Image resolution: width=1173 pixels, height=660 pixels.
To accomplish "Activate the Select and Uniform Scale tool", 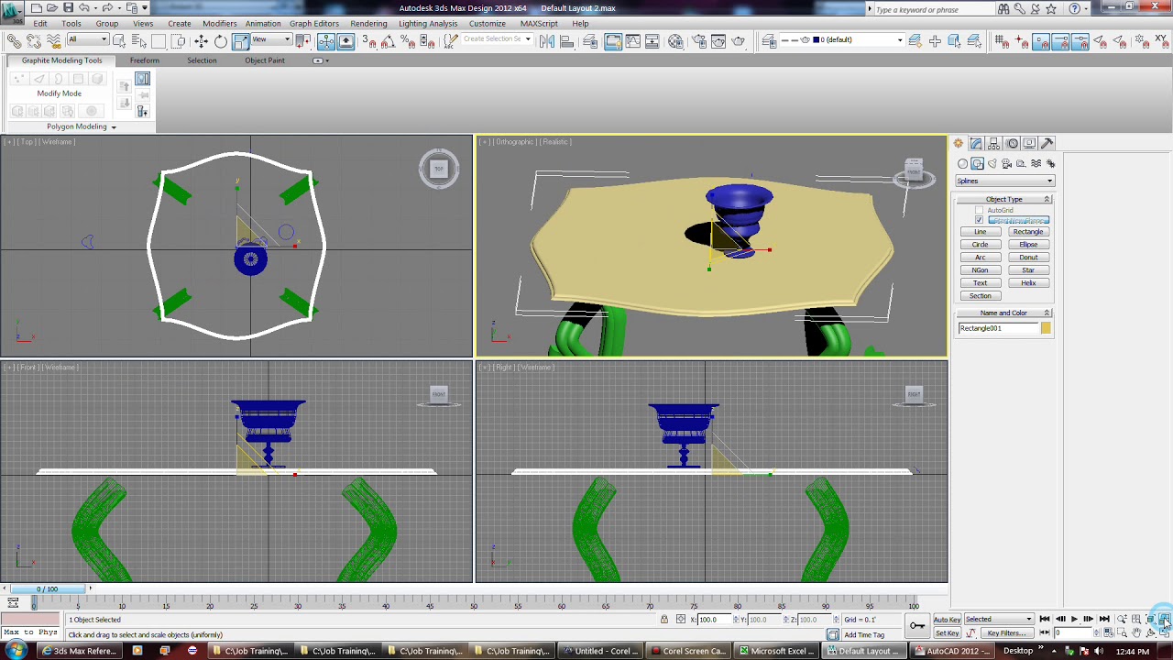I will (x=241, y=41).
